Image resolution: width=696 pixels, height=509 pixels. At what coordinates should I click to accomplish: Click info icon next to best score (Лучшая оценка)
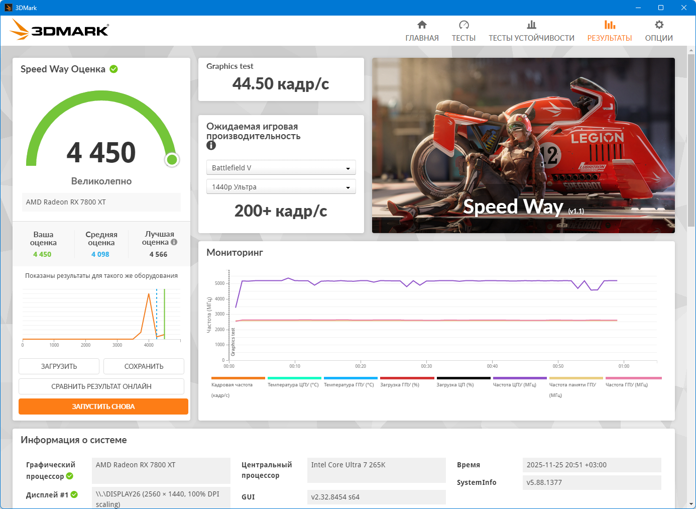pos(174,242)
